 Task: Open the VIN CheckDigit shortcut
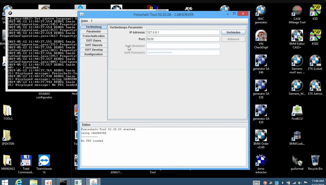(261, 39)
